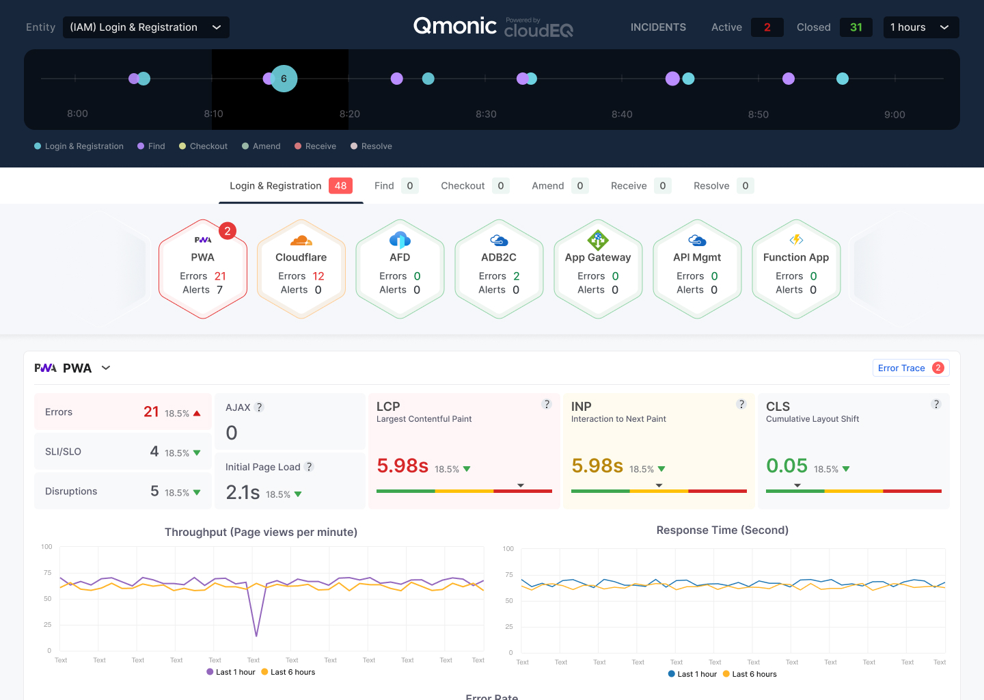Screen dimensions: 984x700
Task: Open the Disruptions 5 metric card
Action: click(x=123, y=491)
